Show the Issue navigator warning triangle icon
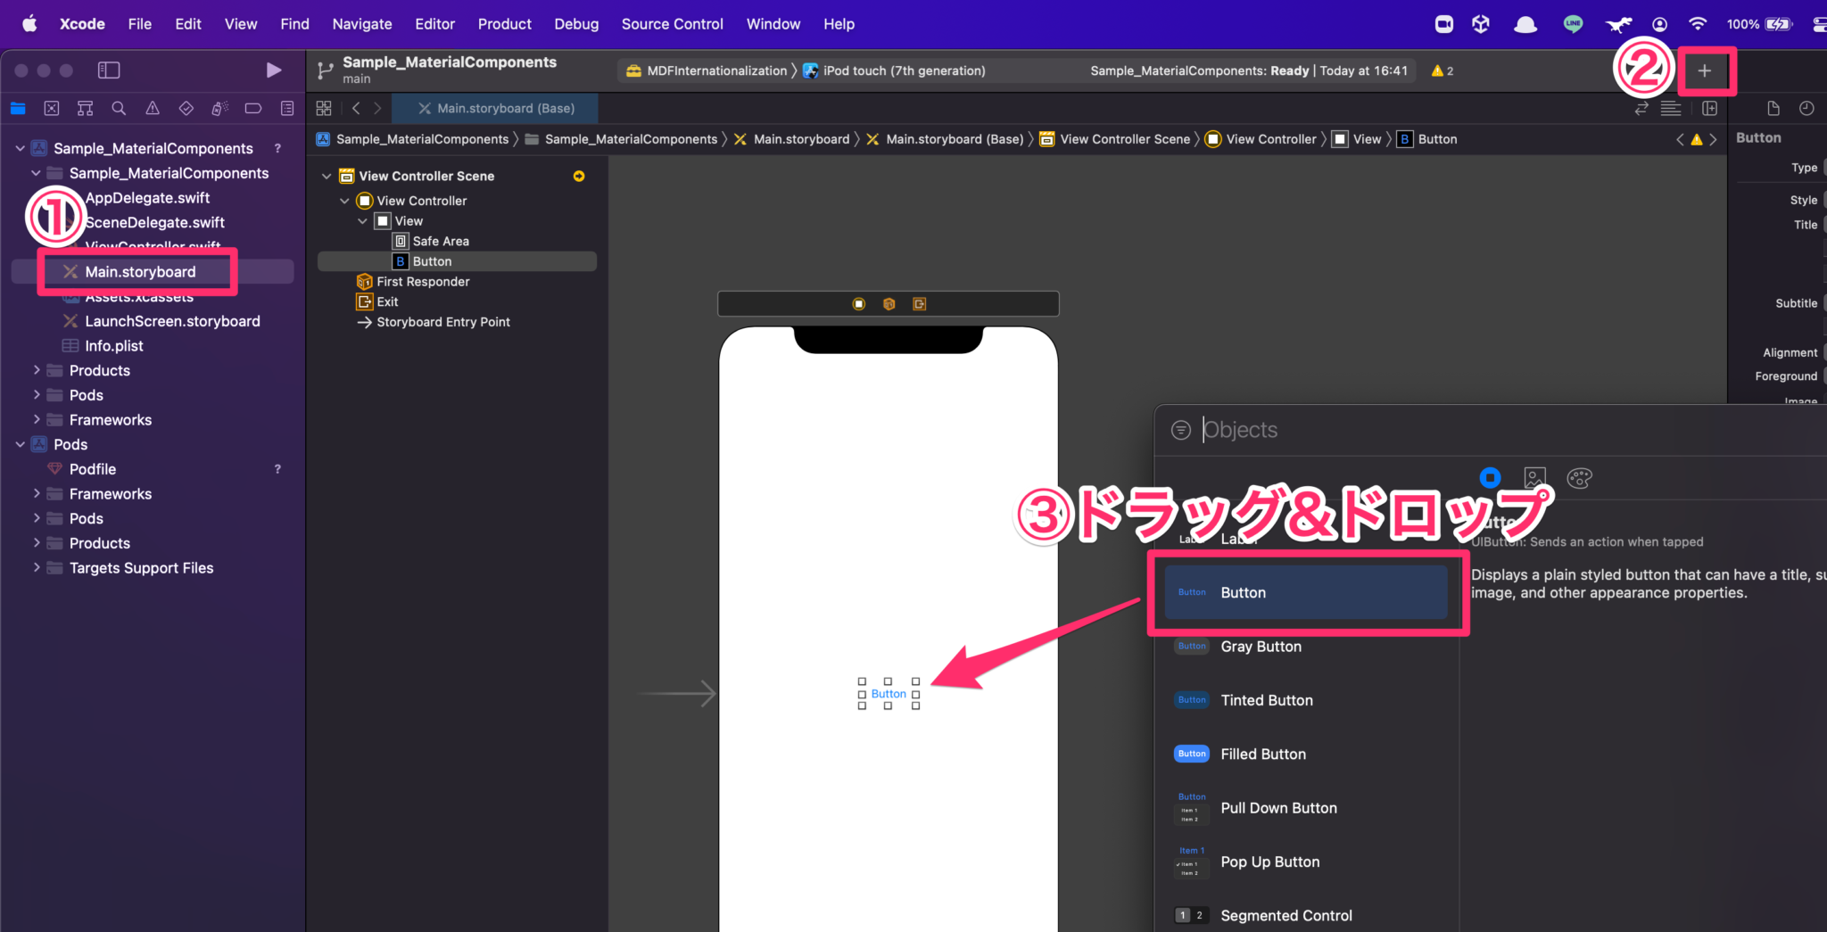The image size is (1827, 932). click(x=153, y=108)
